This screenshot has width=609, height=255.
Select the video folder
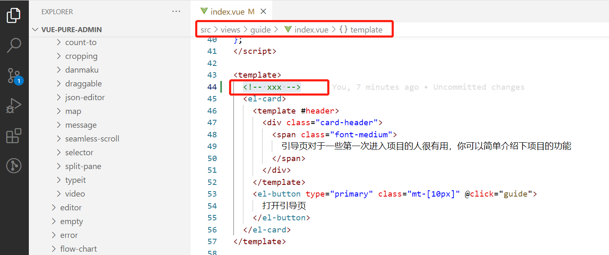pyautogui.click(x=75, y=194)
